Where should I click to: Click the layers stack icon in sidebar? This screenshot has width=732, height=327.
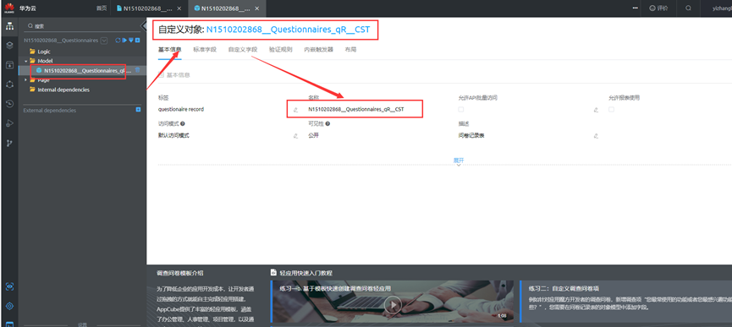tap(9, 45)
